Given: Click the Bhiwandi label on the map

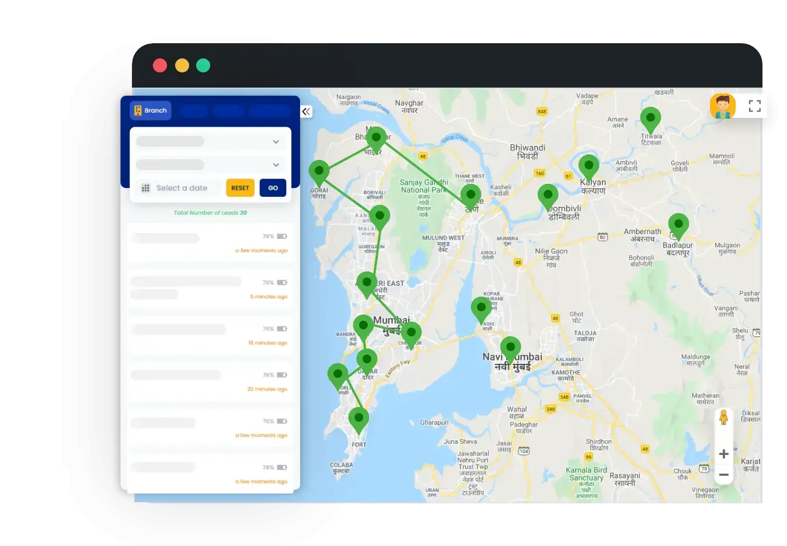Looking at the screenshot, I should [x=528, y=152].
